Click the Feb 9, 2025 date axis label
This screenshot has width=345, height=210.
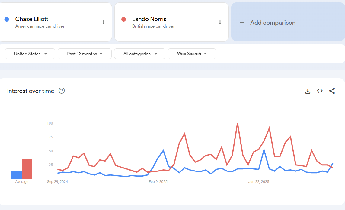(158, 182)
